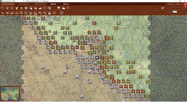This screenshot has height=102, width=187.
Task: Select the naval transport ship icon
Action: [12, 13]
